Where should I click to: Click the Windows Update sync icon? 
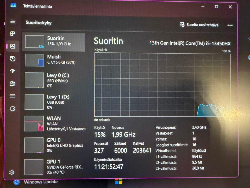(x=17, y=182)
